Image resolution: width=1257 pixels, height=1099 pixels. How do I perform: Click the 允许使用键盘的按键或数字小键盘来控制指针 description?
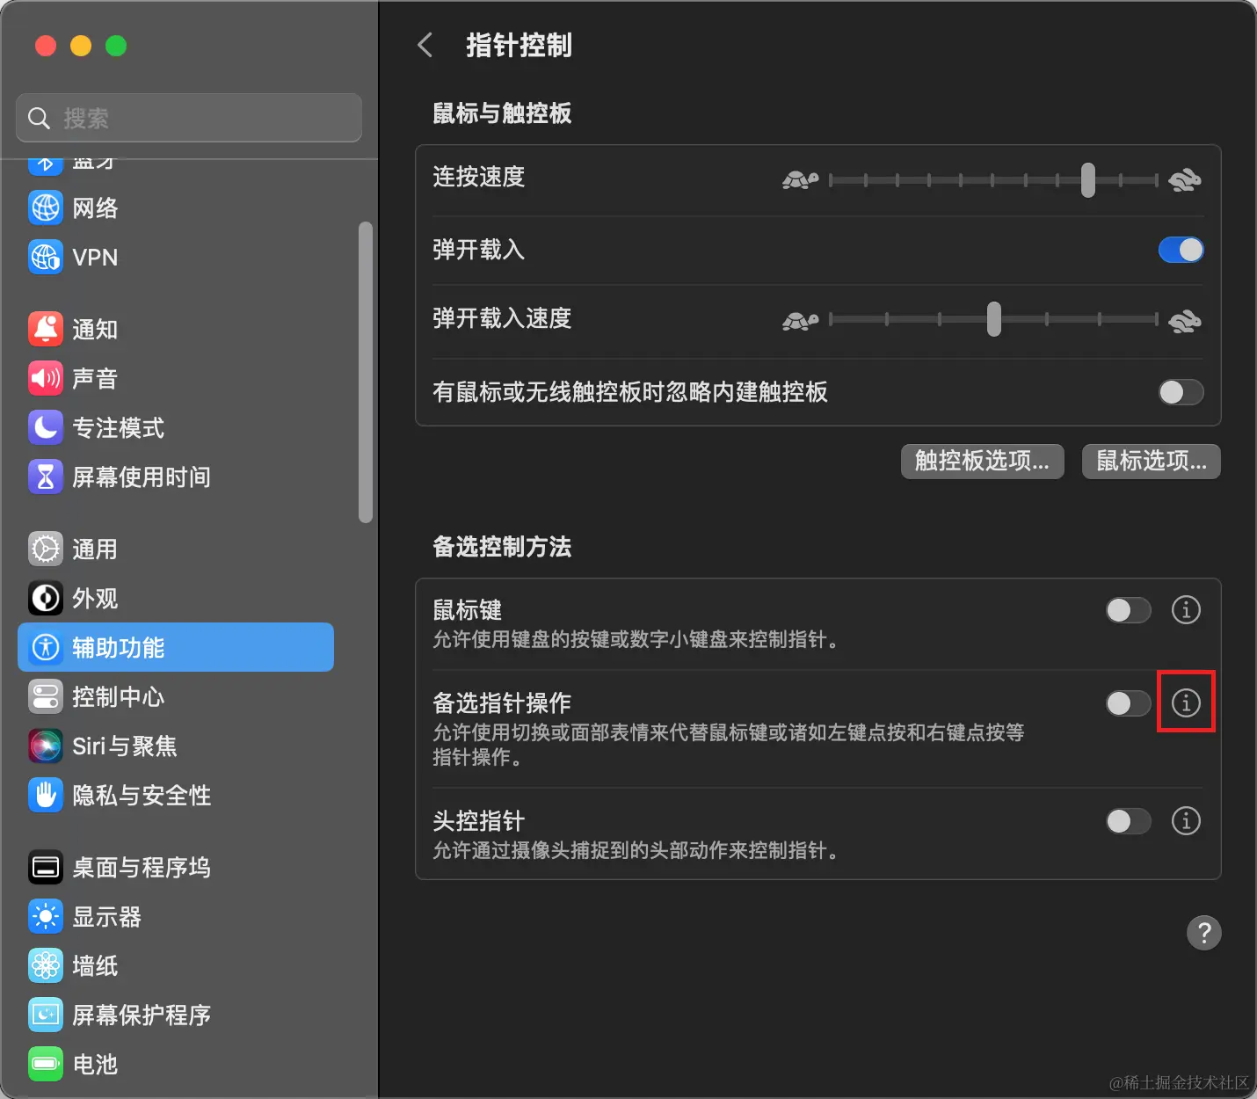tap(638, 639)
